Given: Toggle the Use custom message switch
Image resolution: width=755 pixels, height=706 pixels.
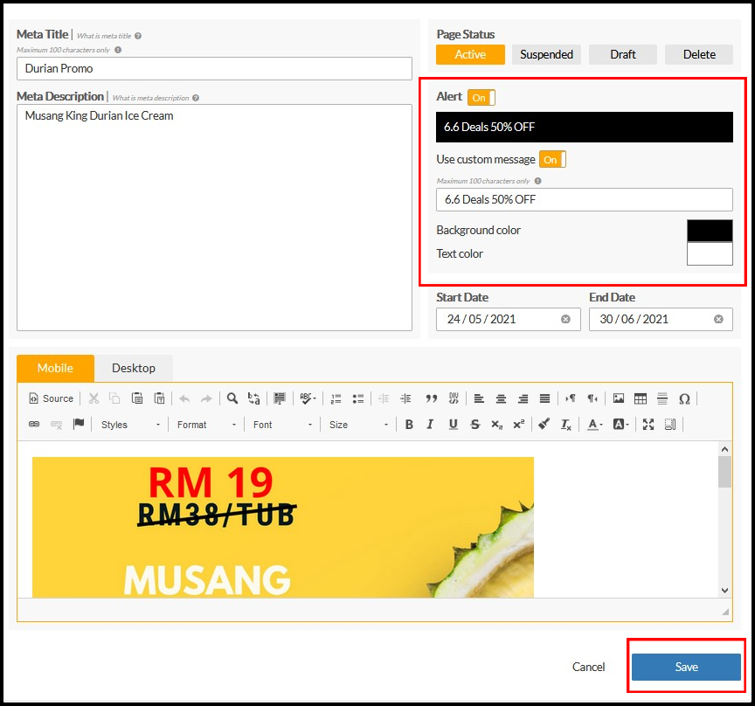Looking at the screenshot, I should click(552, 159).
